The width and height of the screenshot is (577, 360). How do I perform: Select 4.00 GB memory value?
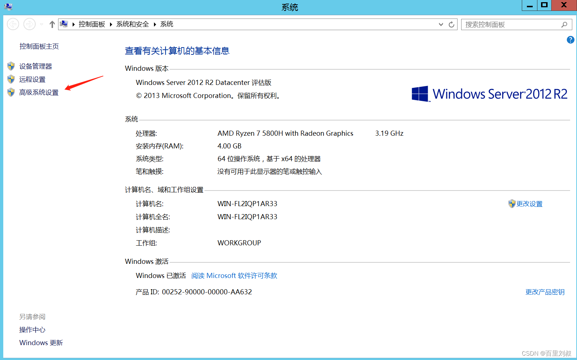click(229, 146)
